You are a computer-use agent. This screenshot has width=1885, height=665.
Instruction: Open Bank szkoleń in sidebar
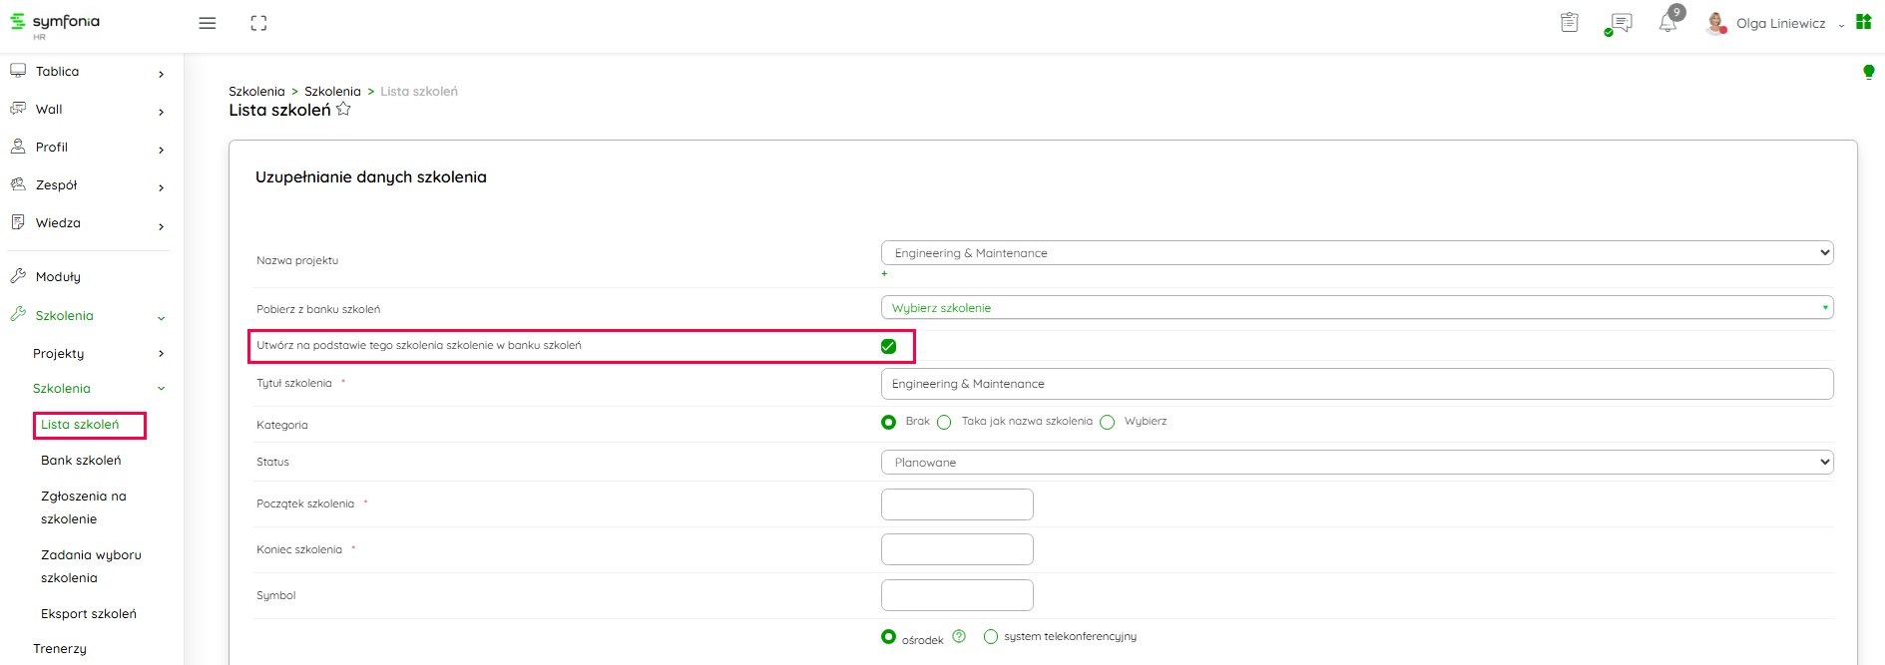81,461
